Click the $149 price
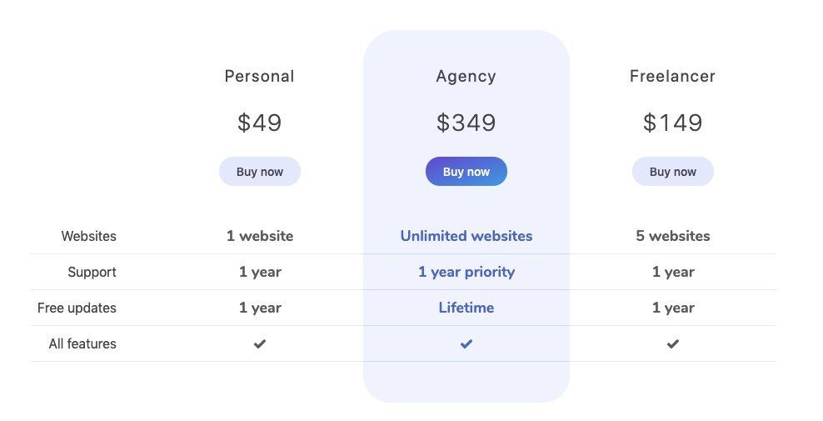Image resolution: width=823 pixels, height=421 pixels. pyautogui.click(x=673, y=123)
